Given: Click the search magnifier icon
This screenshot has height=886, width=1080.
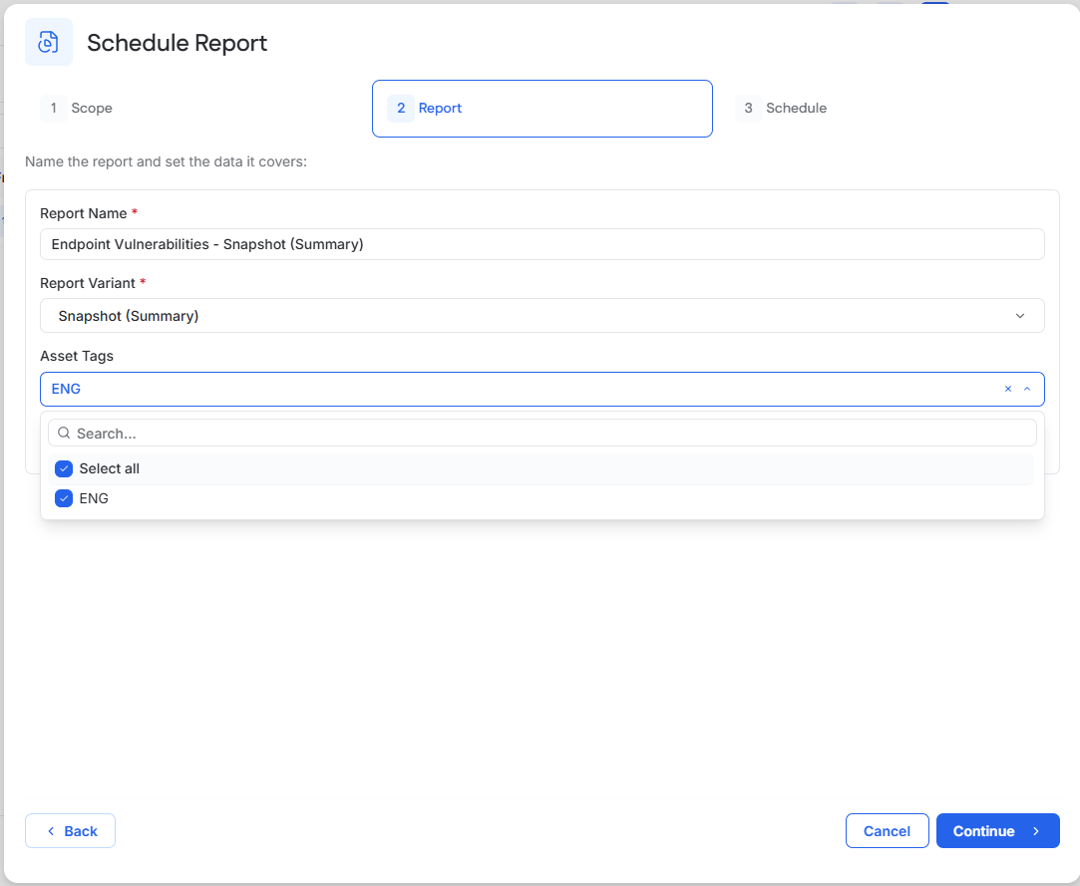Looking at the screenshot, I should pos(64,433).
